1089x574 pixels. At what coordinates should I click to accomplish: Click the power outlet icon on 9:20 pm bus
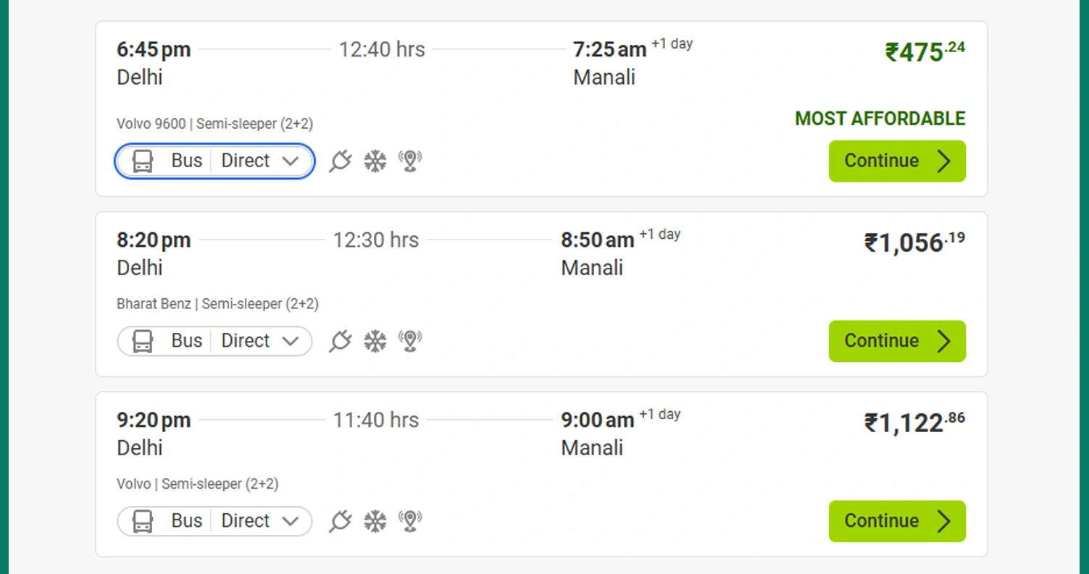click(x=340, y=521)
